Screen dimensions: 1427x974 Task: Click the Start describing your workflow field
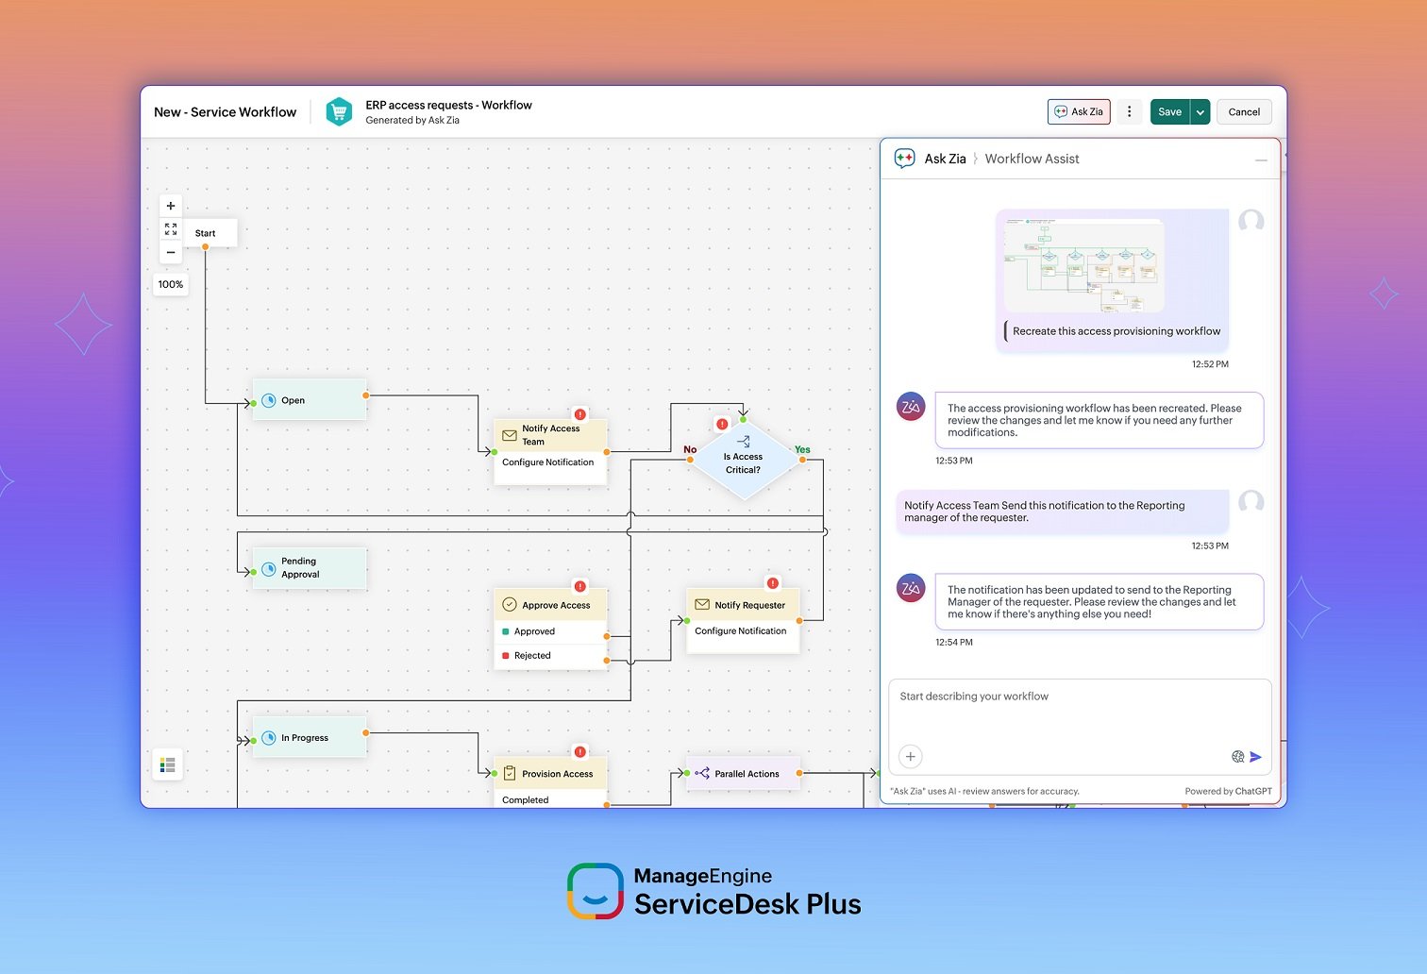click(1080, 708)
